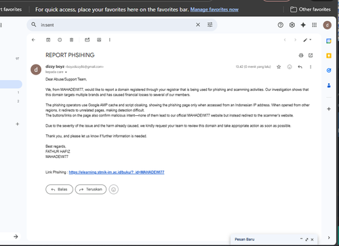Open Google Calendar side panel
Image resolution: width=339 pixels, height=246 pixels.
click(x=329, y=41)
